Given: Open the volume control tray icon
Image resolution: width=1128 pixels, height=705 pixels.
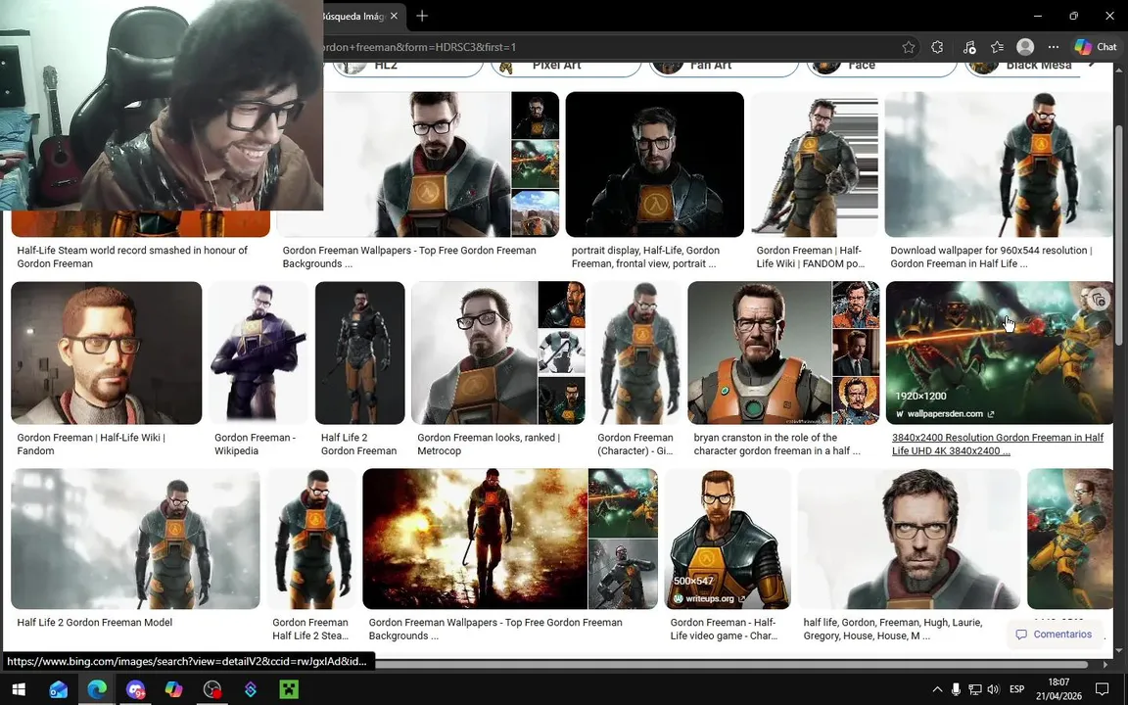Looking at the screenshot, I should coord(994,689).
